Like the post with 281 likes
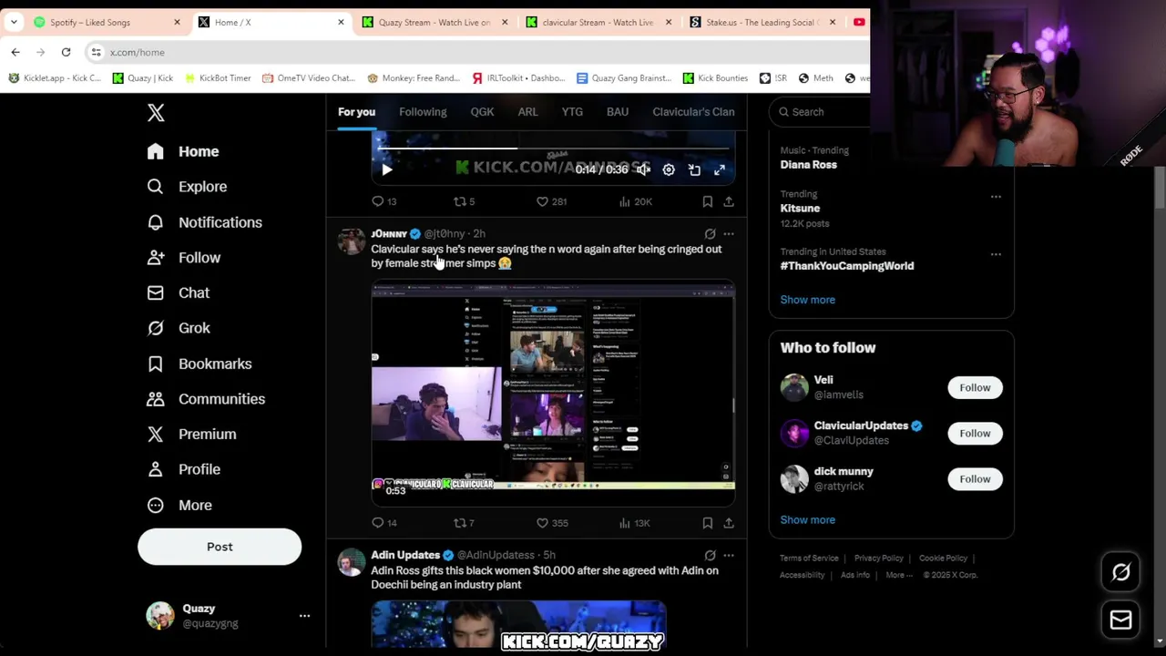1166x656 pixels. point(551,201)
